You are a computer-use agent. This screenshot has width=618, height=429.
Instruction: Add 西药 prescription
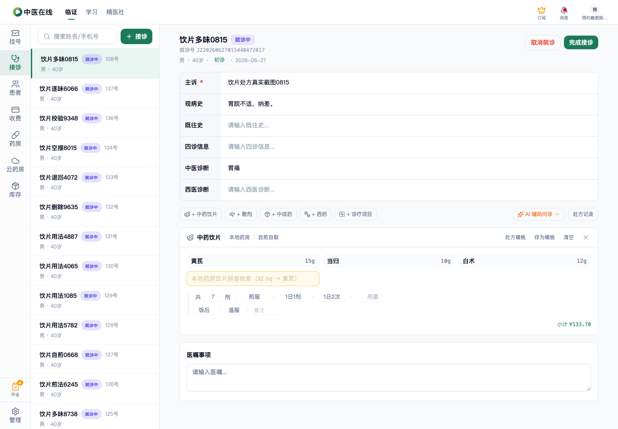tap(315, 214)
